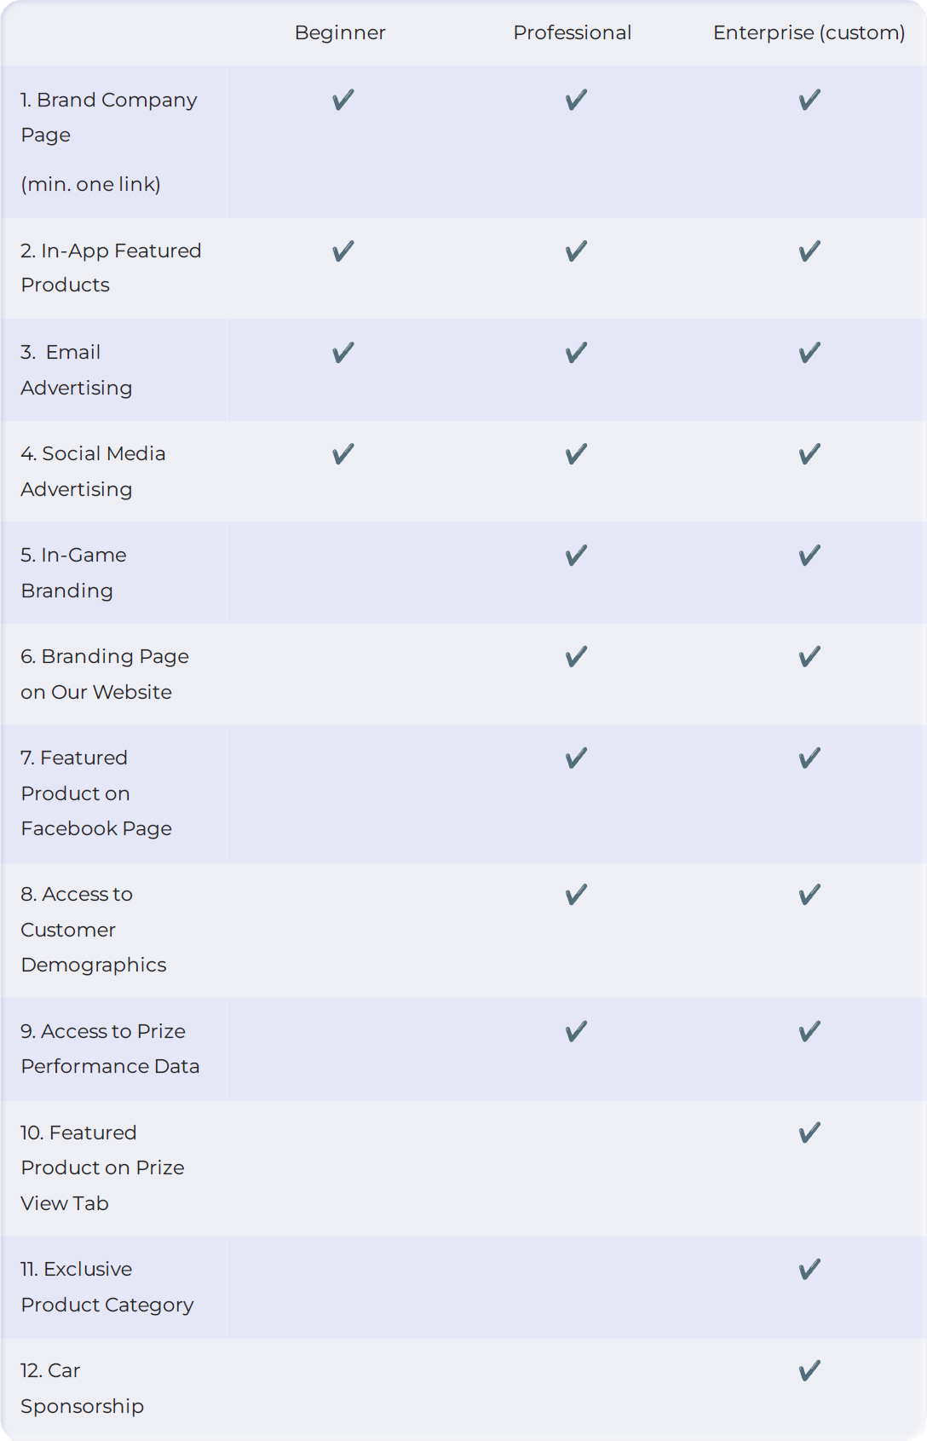Click Professional checkmark for Prize Performance Data
The image size is (927, 1441).
click(577, 1032)
